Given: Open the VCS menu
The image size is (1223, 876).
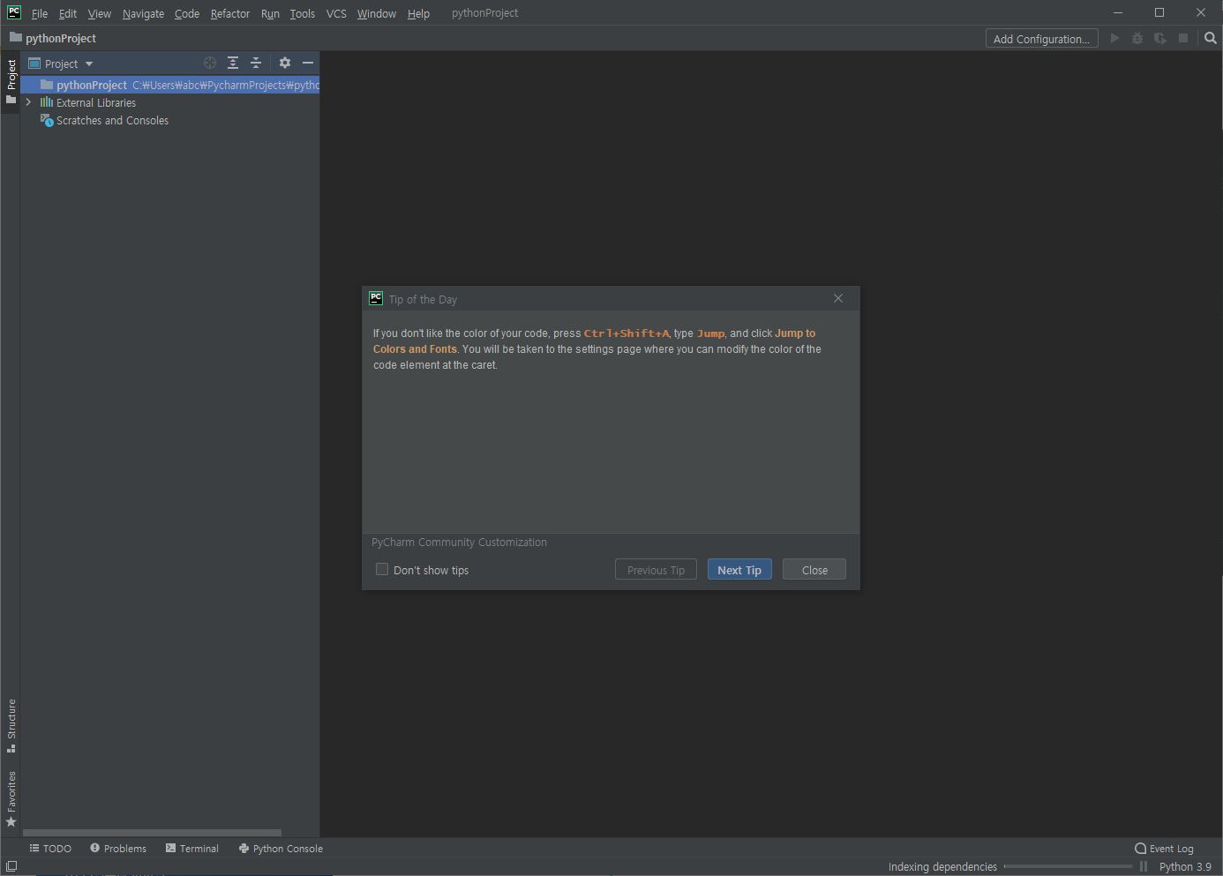Looking at the screenshot, I should (336, 13).
